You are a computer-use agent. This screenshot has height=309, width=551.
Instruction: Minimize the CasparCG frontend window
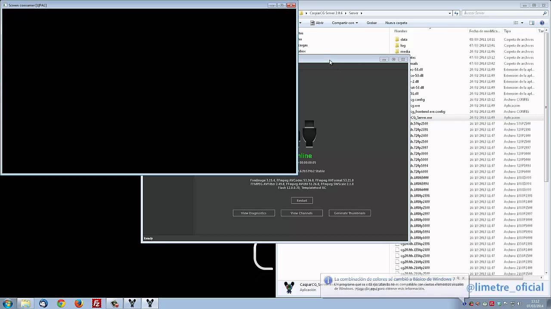pos(384,59)
